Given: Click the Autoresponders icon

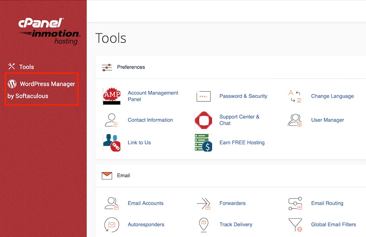Looking at the screenshot, I should coord(112,225).
